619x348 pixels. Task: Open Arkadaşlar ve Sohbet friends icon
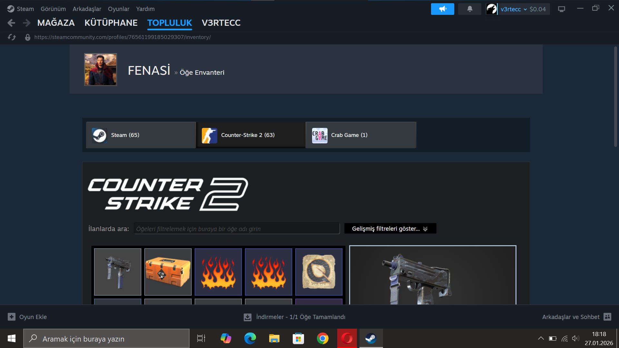(x=607, y=317)
